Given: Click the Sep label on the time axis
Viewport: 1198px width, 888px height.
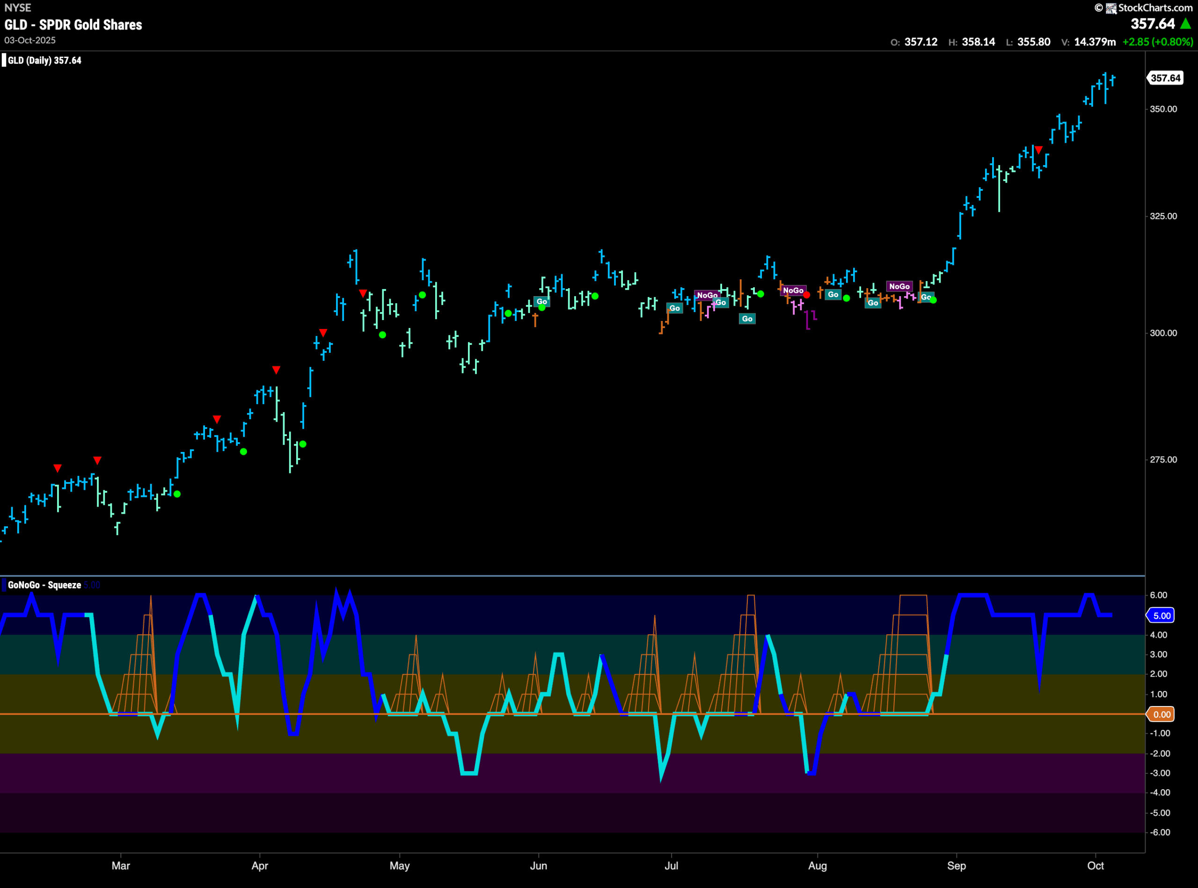Looking at the screenshot, I should [957, 866].
